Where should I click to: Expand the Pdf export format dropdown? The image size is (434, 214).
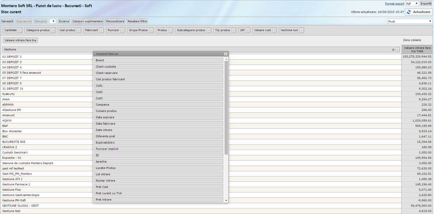[417, 4]
